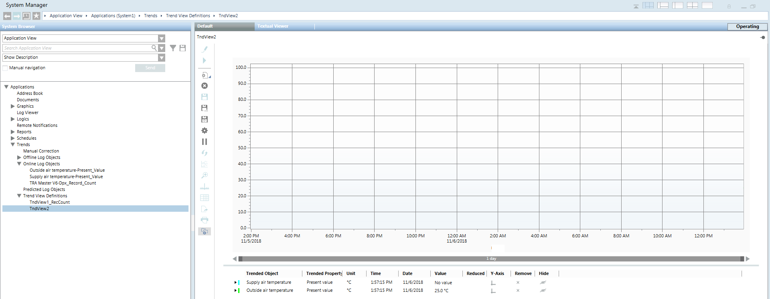Click the trend properties gear icon
The height and width of the screenshot is (299, 770).
tap(205, 130)
